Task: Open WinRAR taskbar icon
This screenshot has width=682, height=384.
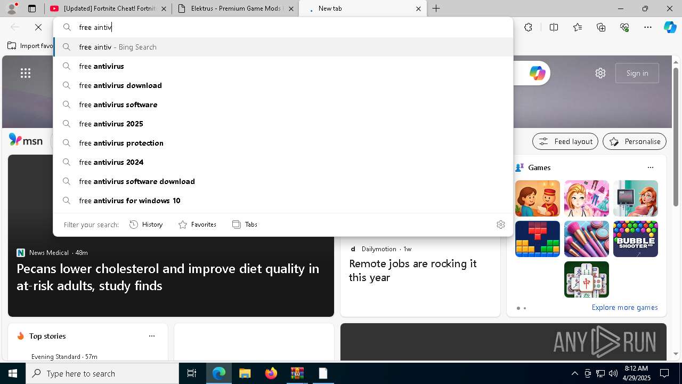Action: click(x=297, y=373)
